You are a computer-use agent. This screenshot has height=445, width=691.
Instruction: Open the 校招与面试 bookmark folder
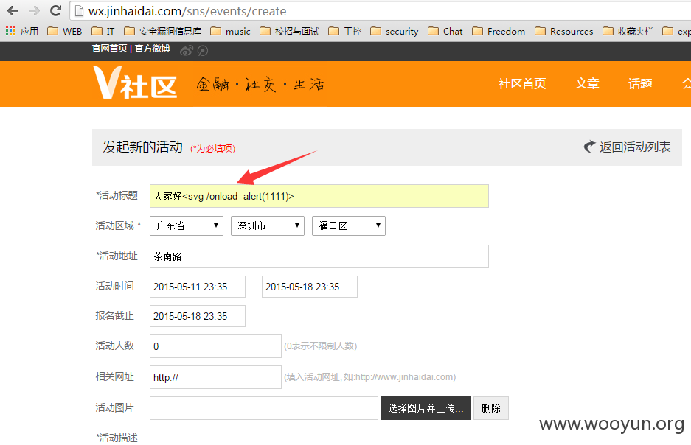point(290,31)
